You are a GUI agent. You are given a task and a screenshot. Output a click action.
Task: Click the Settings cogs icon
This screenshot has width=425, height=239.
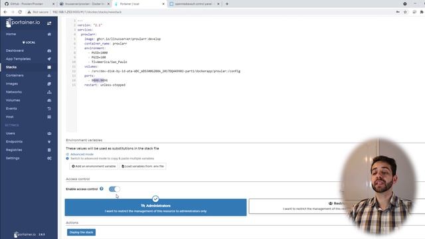(49, 158)
